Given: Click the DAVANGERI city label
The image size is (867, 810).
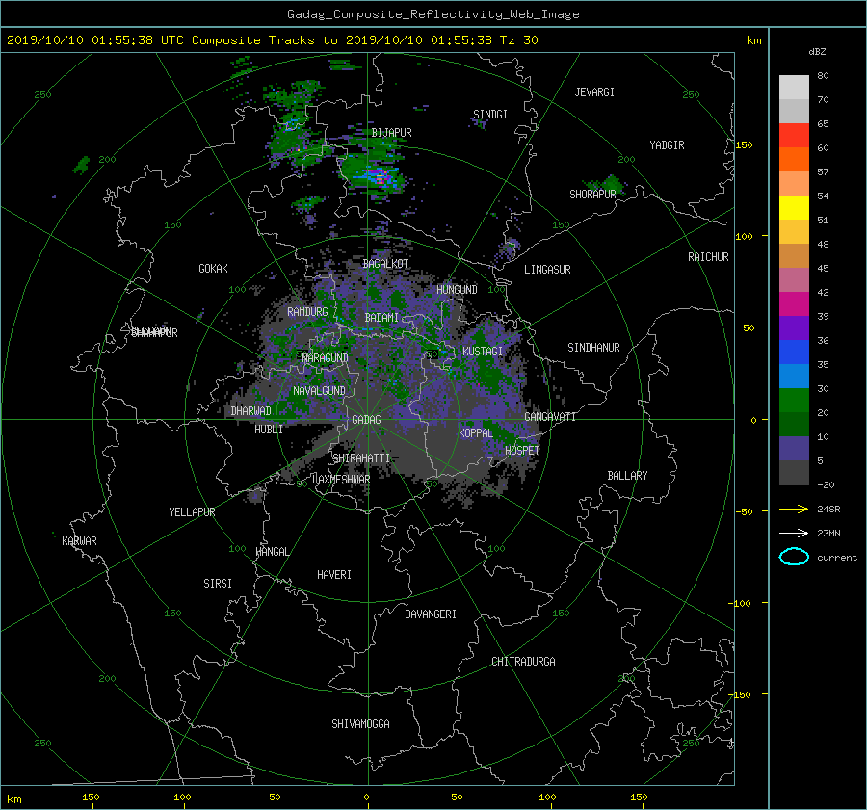Looking at the screenshot, I should 431,614.
